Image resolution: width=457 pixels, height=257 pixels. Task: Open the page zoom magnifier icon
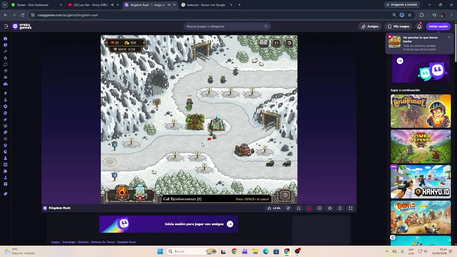(394, 15)
